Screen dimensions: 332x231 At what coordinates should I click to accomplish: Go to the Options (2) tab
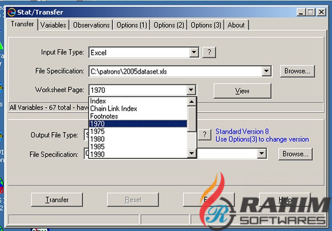click(169, 25)
